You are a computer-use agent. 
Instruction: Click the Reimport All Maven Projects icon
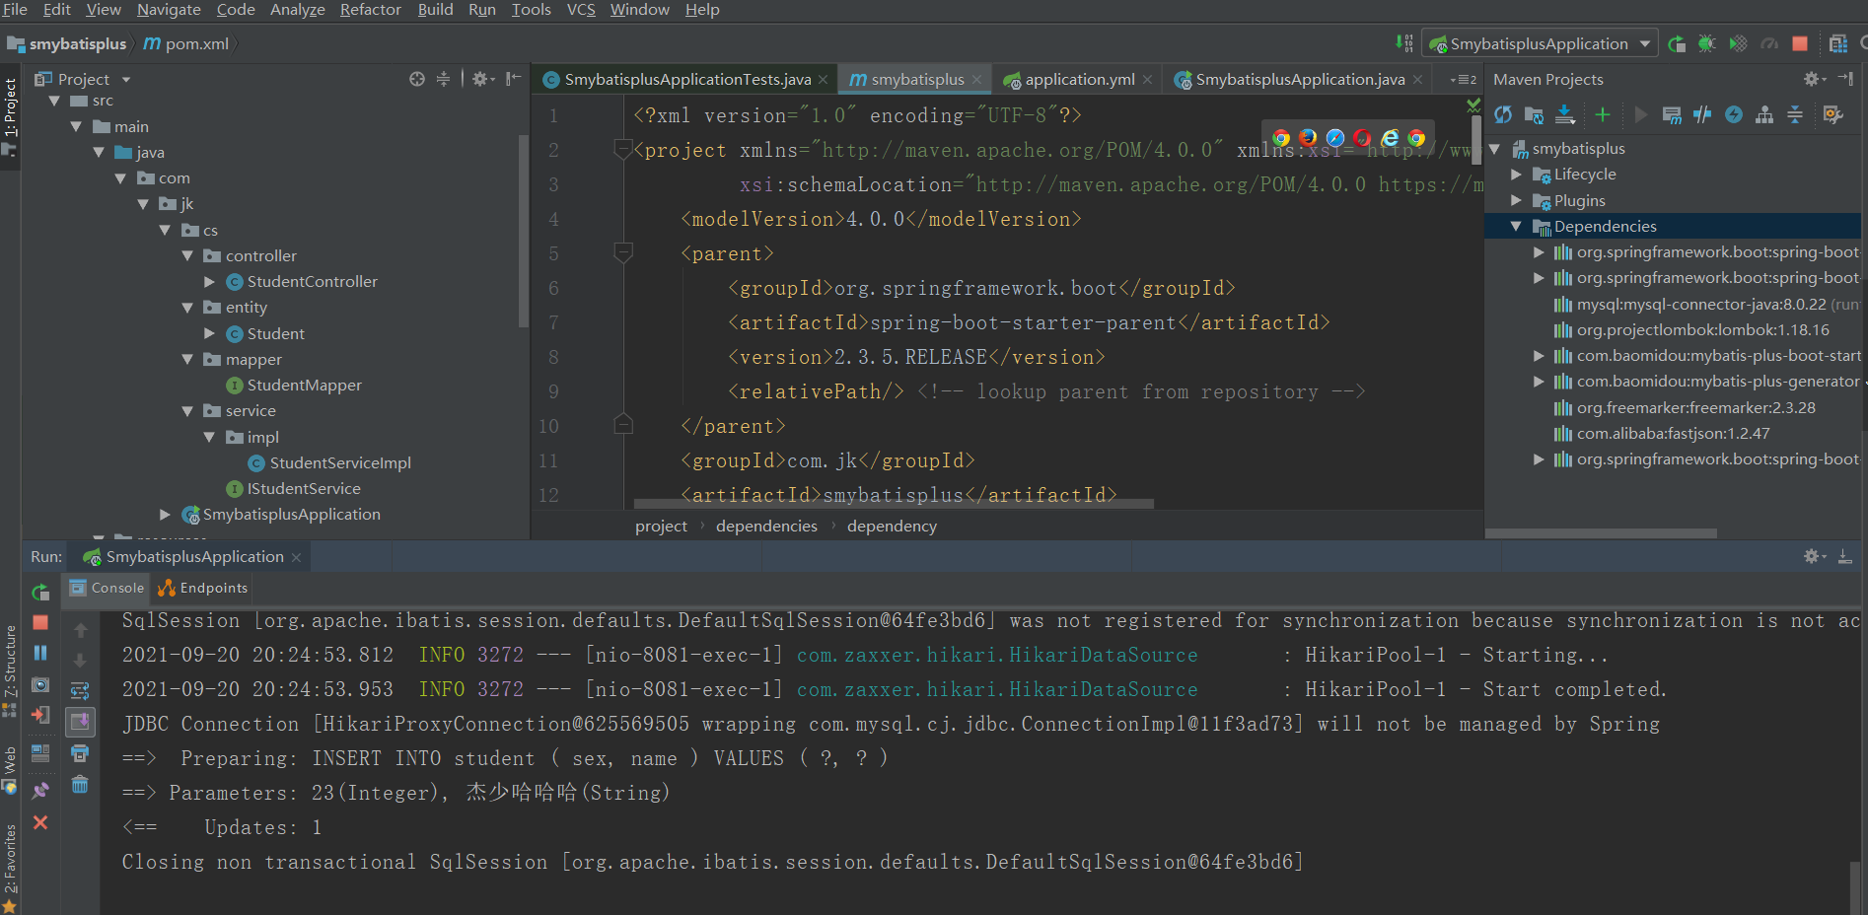click(1502, 115)
